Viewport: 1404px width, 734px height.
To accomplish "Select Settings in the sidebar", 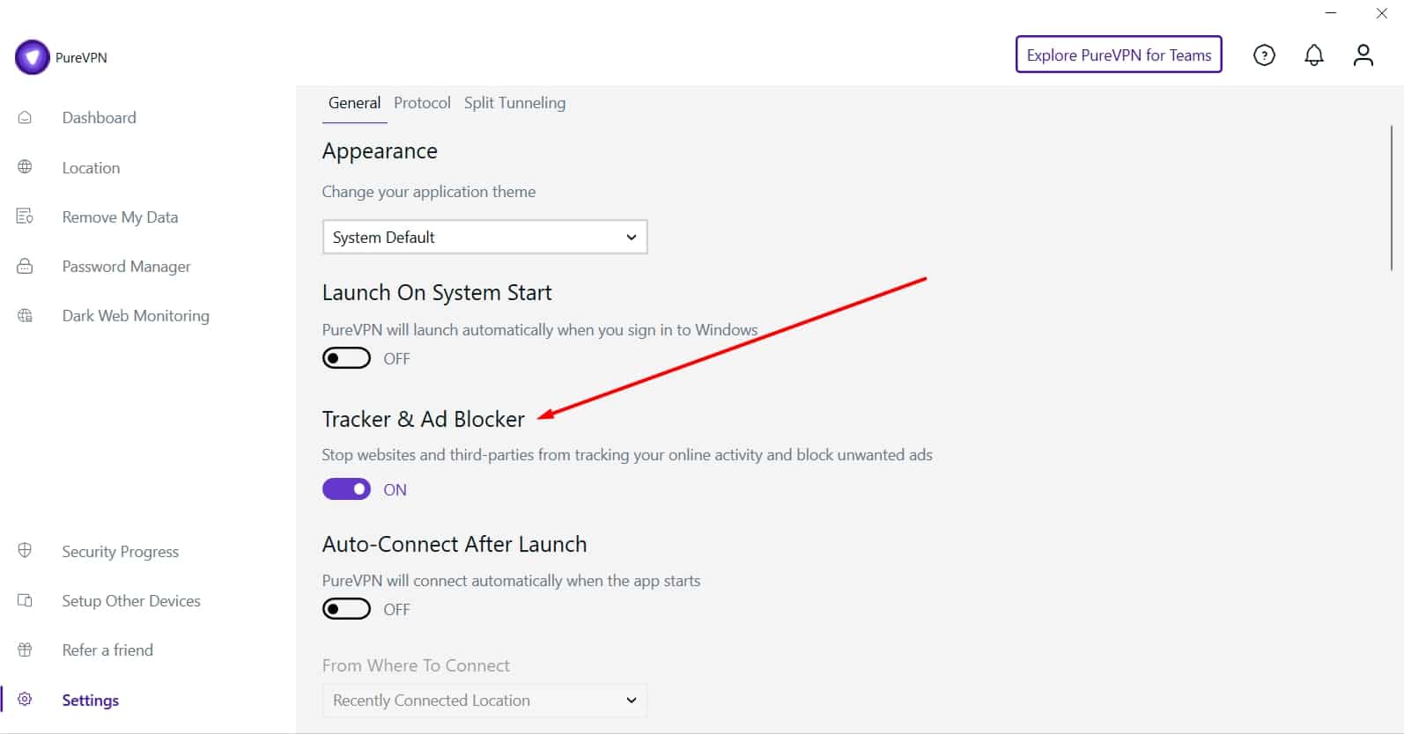I will [90, 700].
